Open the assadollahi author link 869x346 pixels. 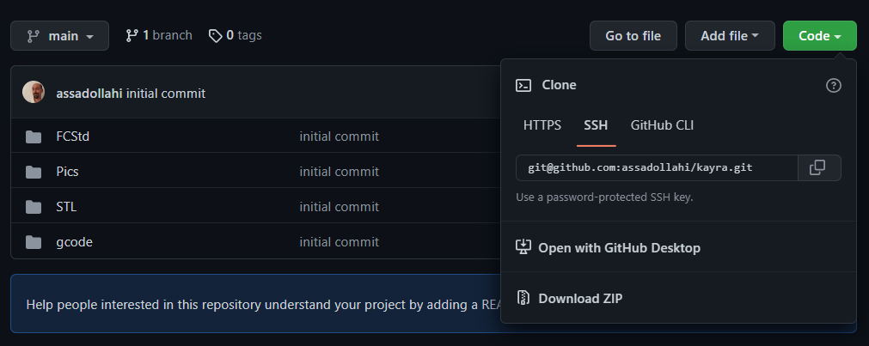[x=89, y=94]
